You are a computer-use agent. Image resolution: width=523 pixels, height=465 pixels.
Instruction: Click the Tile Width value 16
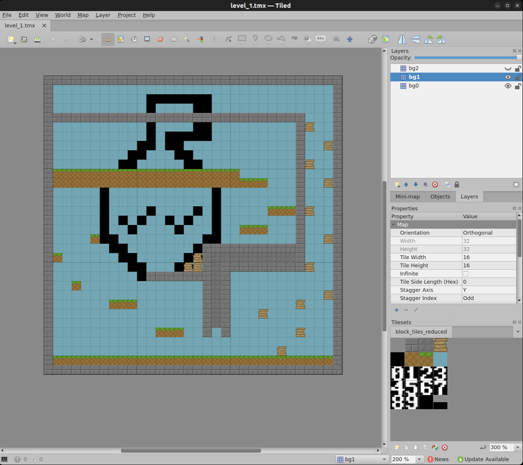[489, 257]
